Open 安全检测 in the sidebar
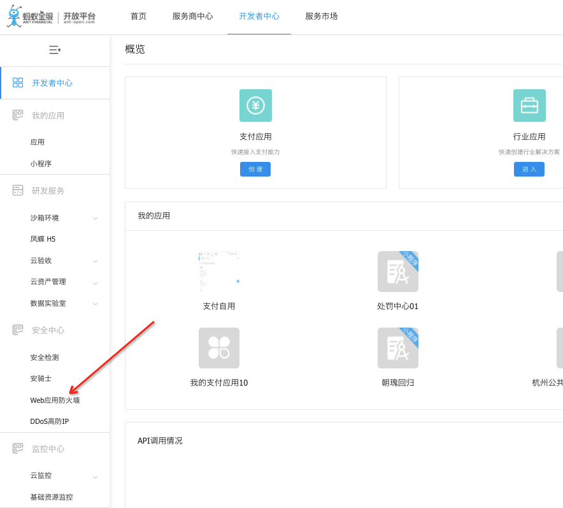This screenshot has width=563, height=508. 45,358
